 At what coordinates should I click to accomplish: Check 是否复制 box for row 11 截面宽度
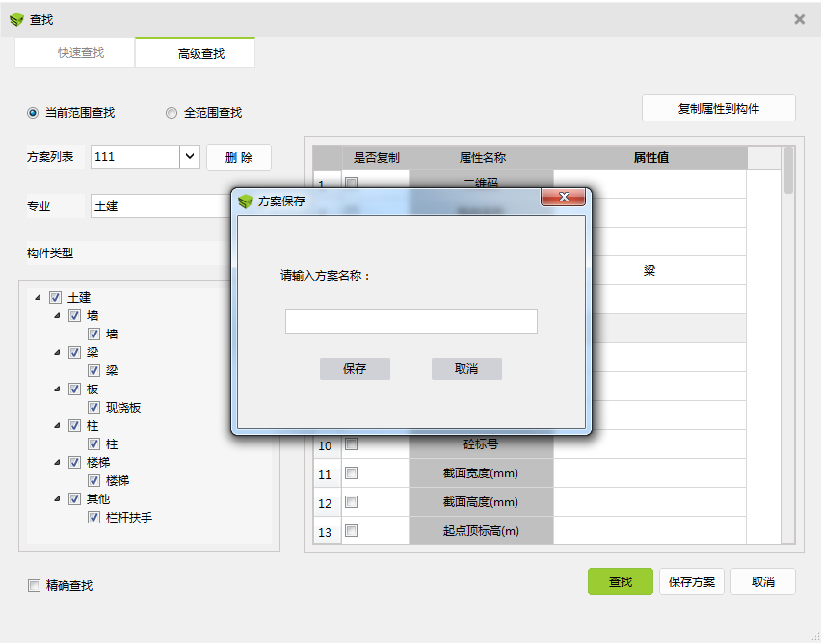pos(352,473)
